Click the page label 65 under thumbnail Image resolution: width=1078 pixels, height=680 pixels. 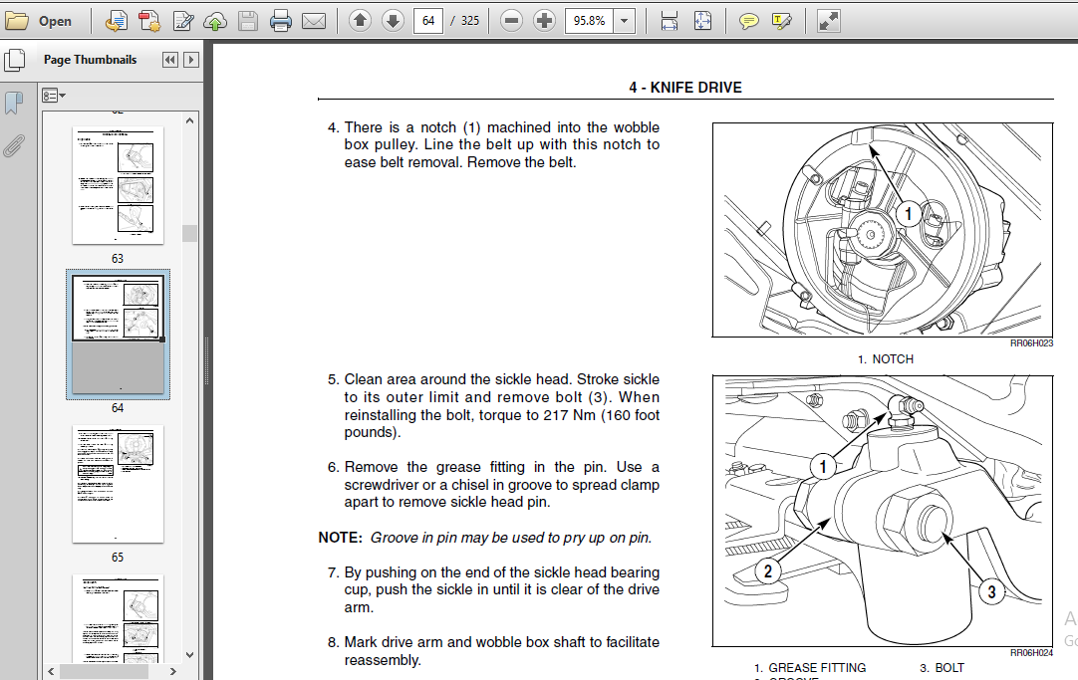[118, 558]
